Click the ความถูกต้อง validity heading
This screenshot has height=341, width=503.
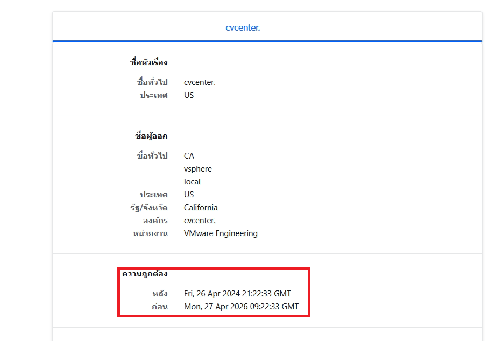coord(145,274)
